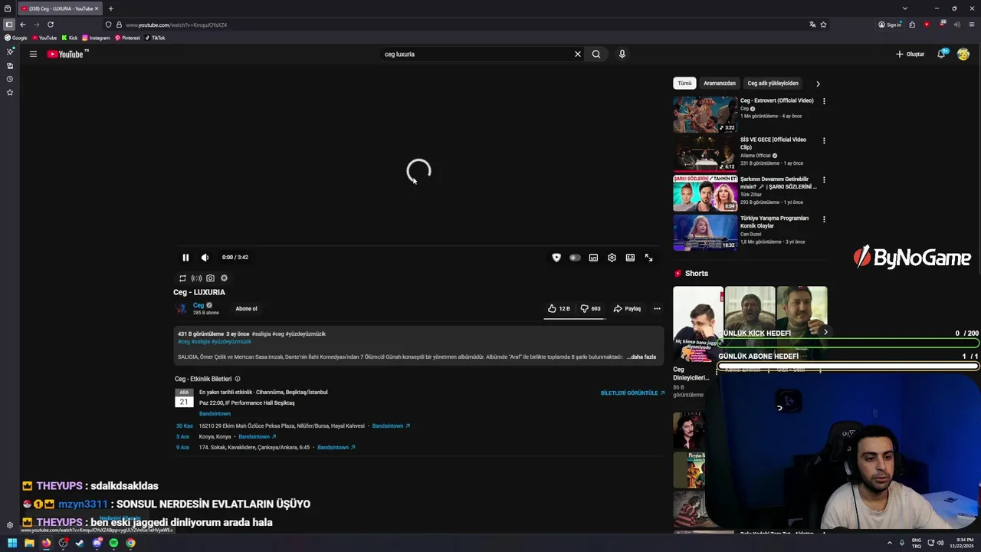The width and height of the screenshot is (981, 552).
Task: Open options for Türkiye Yarışma Programları video
Action: (824, 219)
